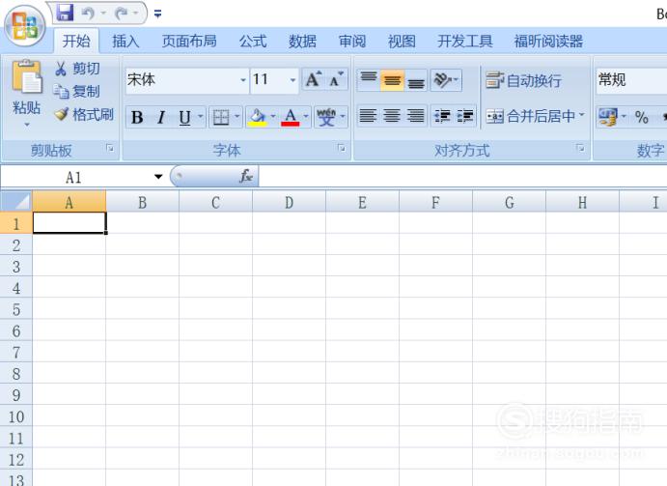The height and width of the screenshot is (486, 667).
Task: Open the 福昕阅读器 tab
Action: (548, 42)
